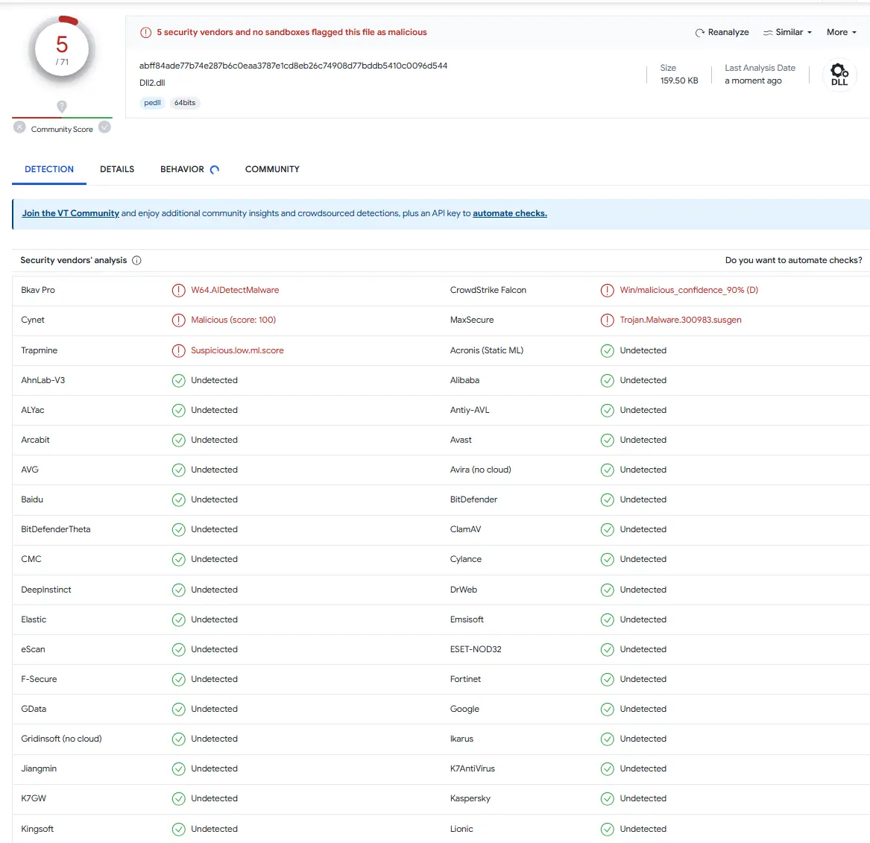Select the COMMUNITY tab
This screenshot has height=843, width=870.
[272, 169]
